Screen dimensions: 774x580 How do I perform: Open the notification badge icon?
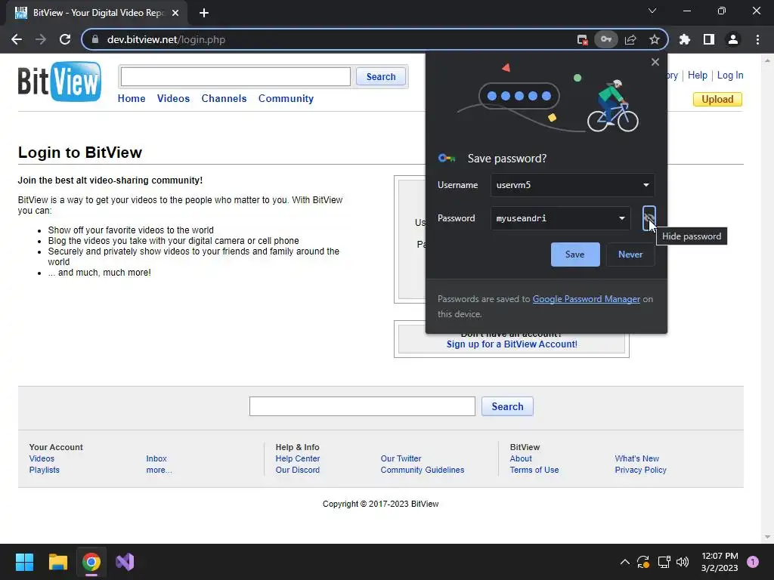coord(753,562)
